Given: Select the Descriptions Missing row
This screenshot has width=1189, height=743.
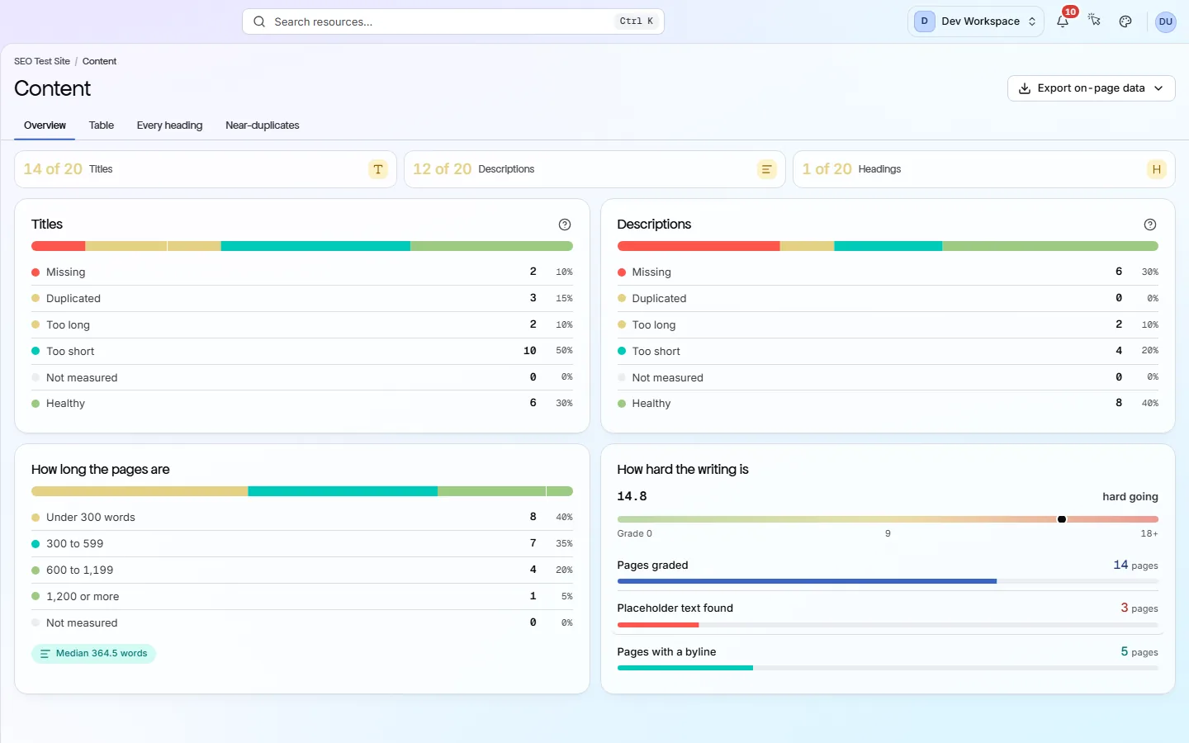Looking at the screenshot, I should [888, 272].
